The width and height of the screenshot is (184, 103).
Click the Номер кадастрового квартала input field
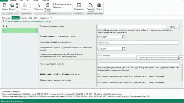138,64
